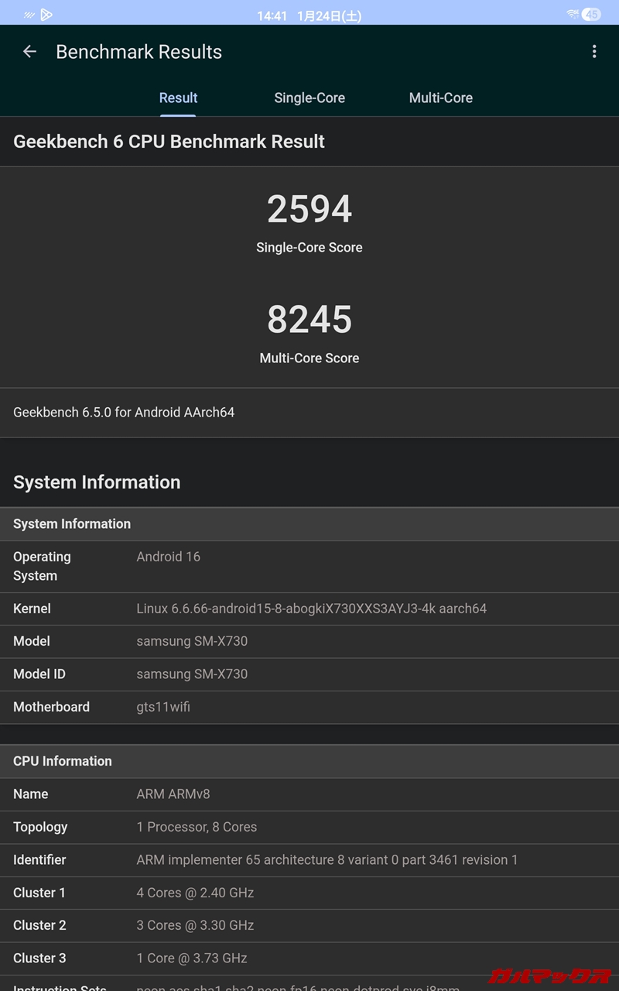Viewport: 619px width, 991px height.
Task: Open the three-dot overflow menu
Action: [594, 52]
